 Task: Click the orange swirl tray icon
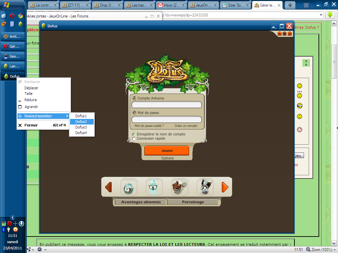point(15,230)
